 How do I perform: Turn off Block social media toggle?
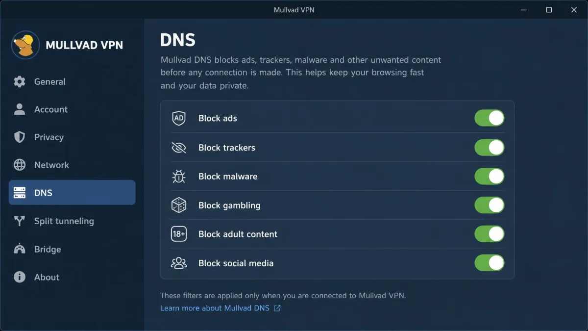(x=490, y=263)
